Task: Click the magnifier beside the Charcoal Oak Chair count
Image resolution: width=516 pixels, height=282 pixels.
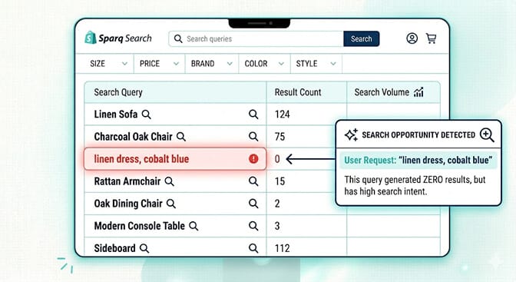Action: click(253, 136)
